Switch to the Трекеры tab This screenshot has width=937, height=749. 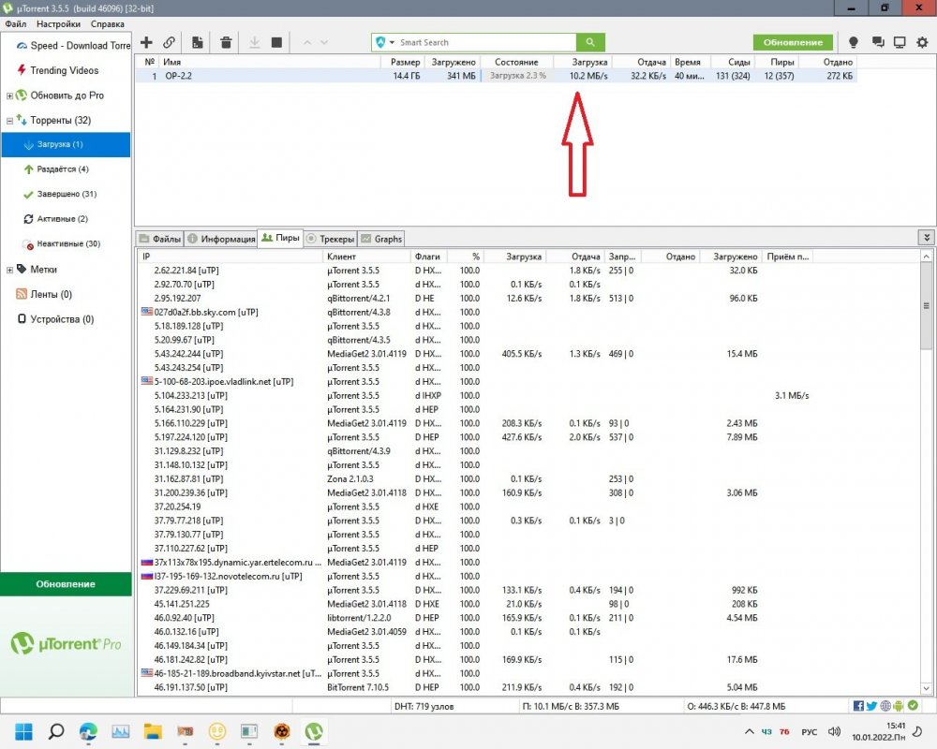click(x=331, y=239)
